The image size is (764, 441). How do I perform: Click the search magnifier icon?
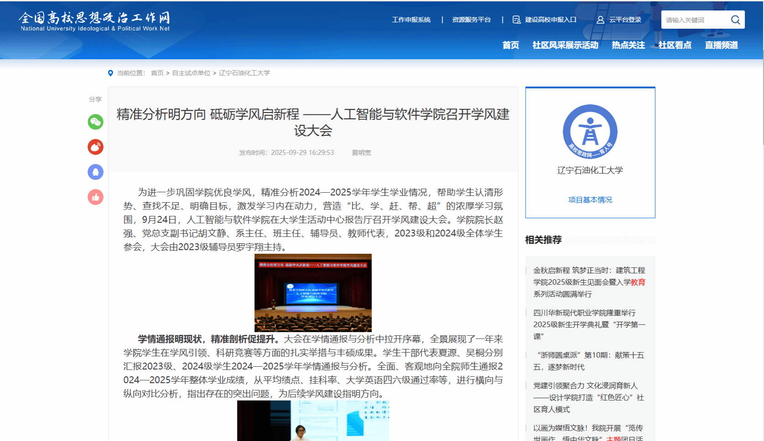pos(735,20)
